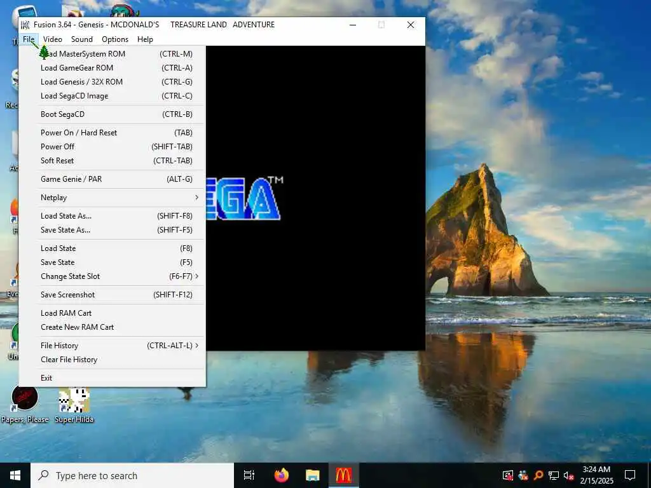Screen dimensions: 651x488
Task: Open Game Genie / PAR dialog
Action: (x=113, y=179)
